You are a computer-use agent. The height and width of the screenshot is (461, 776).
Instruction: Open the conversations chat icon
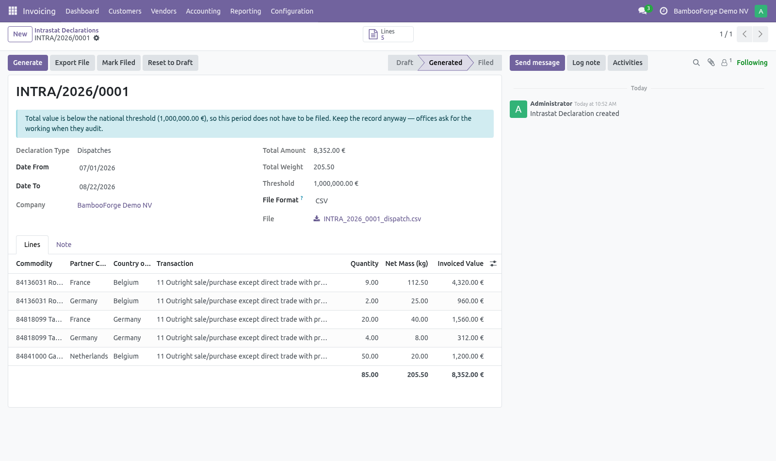643,11
